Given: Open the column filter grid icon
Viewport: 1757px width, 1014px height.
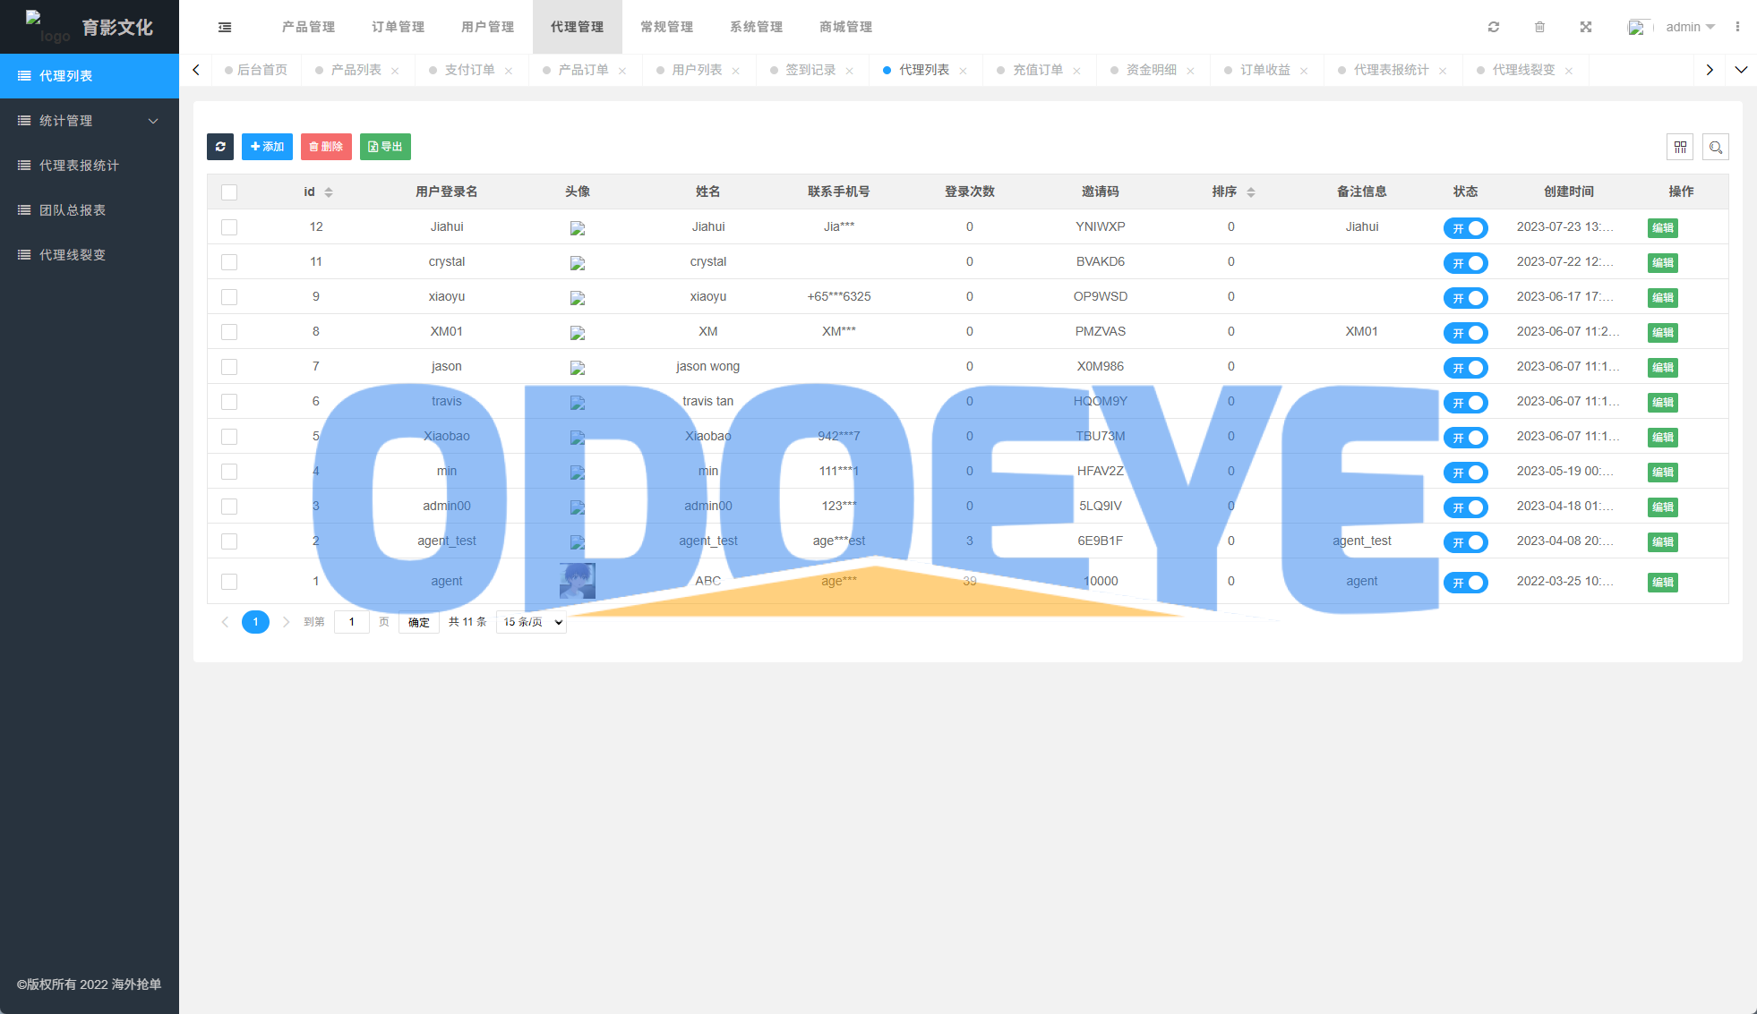Looking at the screenshot, I should point(1680,147).
